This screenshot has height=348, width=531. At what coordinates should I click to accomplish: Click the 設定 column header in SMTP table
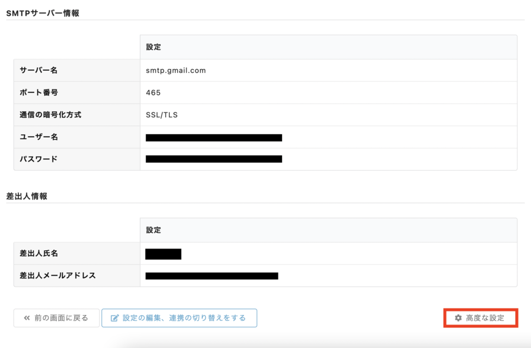point(153,47)
